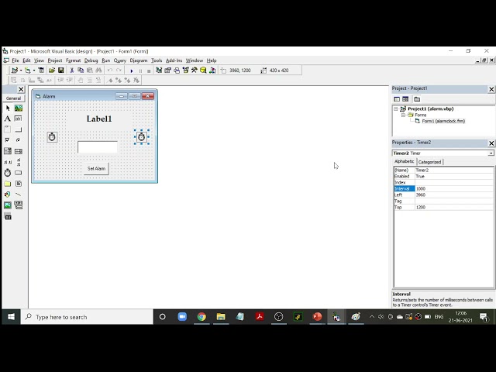Select the OLE tool in toolbox

8,217
